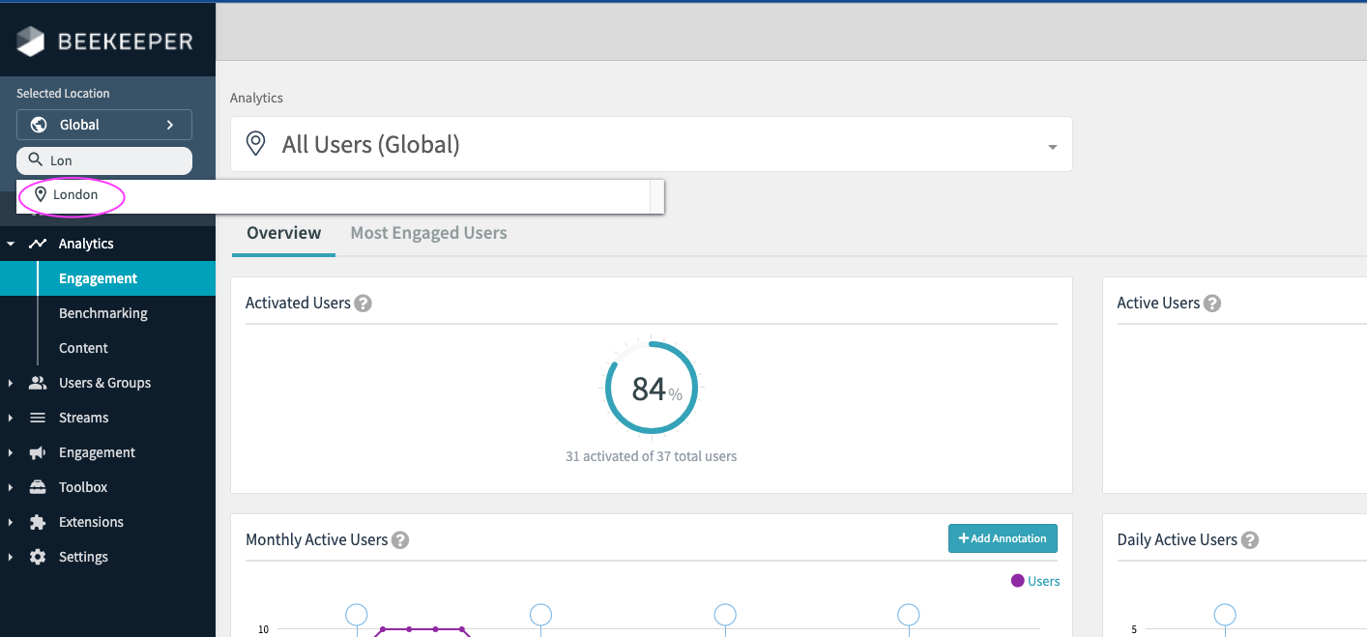The height and width of the screenshot is (637, 1367).
Task: Open the All Users (Global) dropdown arrow
Action: coord(1052,148)
